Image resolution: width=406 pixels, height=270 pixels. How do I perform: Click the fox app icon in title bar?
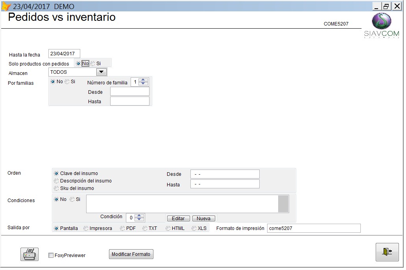(6, 6)
